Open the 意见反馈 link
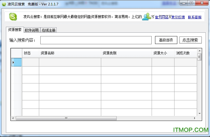This screenshot has height=137, width=210. pyautogui.click(x=178, y=17)
